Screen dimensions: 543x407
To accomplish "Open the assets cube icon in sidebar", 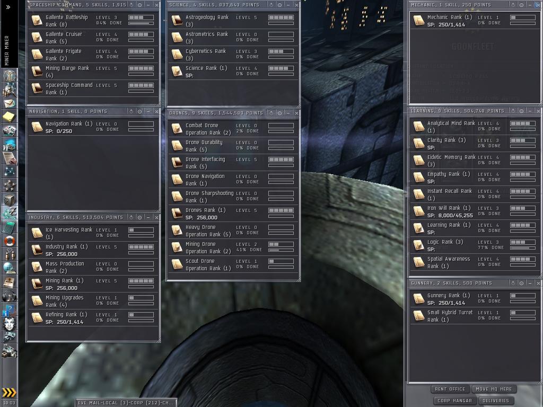I will pyautogui.click(x=10, y=199).
